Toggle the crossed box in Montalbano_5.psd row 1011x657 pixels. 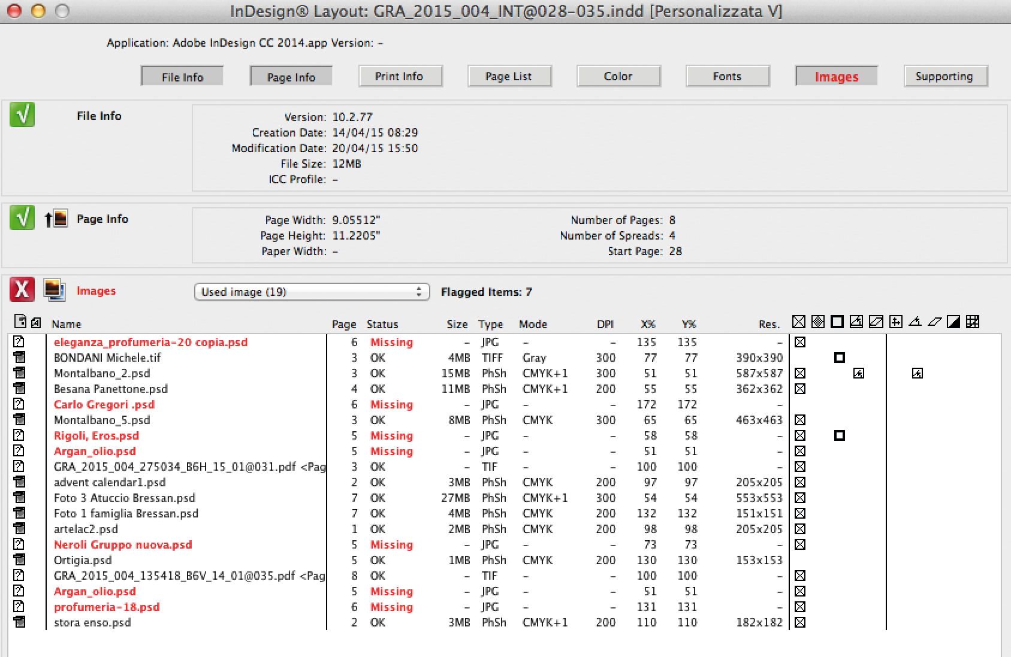coord(799,420)
